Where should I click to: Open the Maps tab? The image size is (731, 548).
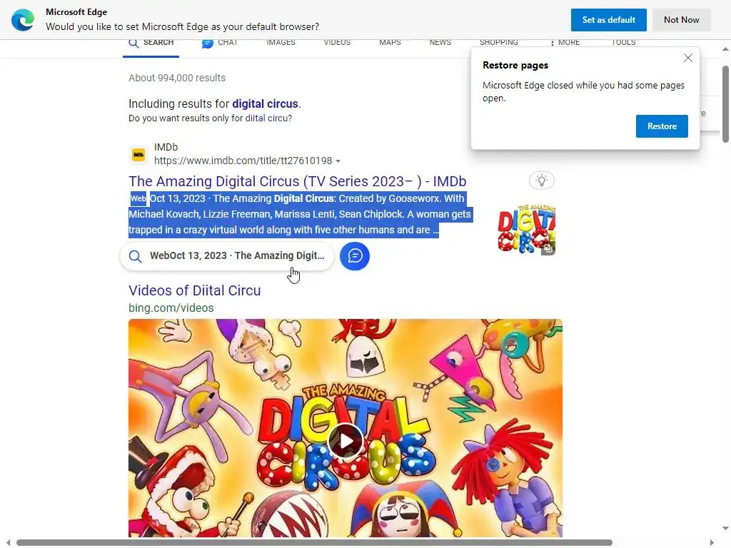pyautogui.click(x=390, y=42)
